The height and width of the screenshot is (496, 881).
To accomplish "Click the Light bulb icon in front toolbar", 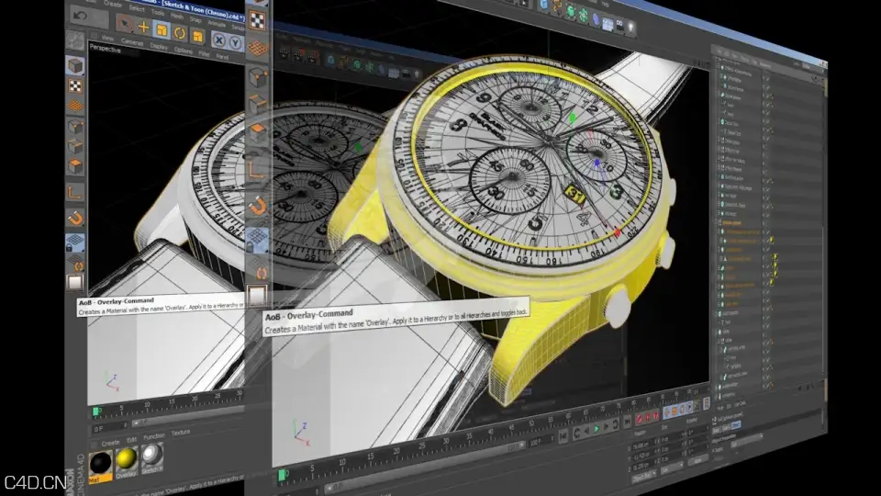I will (631, 28).
